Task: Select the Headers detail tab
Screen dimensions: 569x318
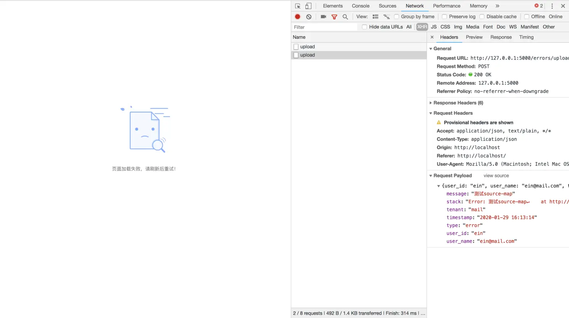Action: pyautogui.click(x=449, y=37)
